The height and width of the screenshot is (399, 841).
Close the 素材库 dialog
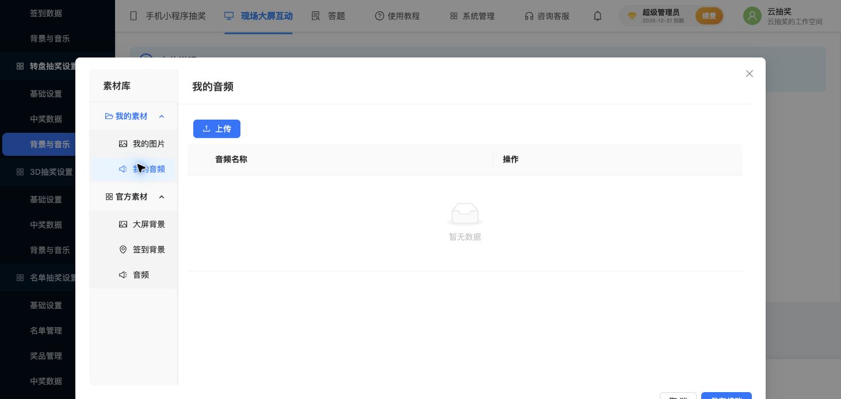coord(749,74)
